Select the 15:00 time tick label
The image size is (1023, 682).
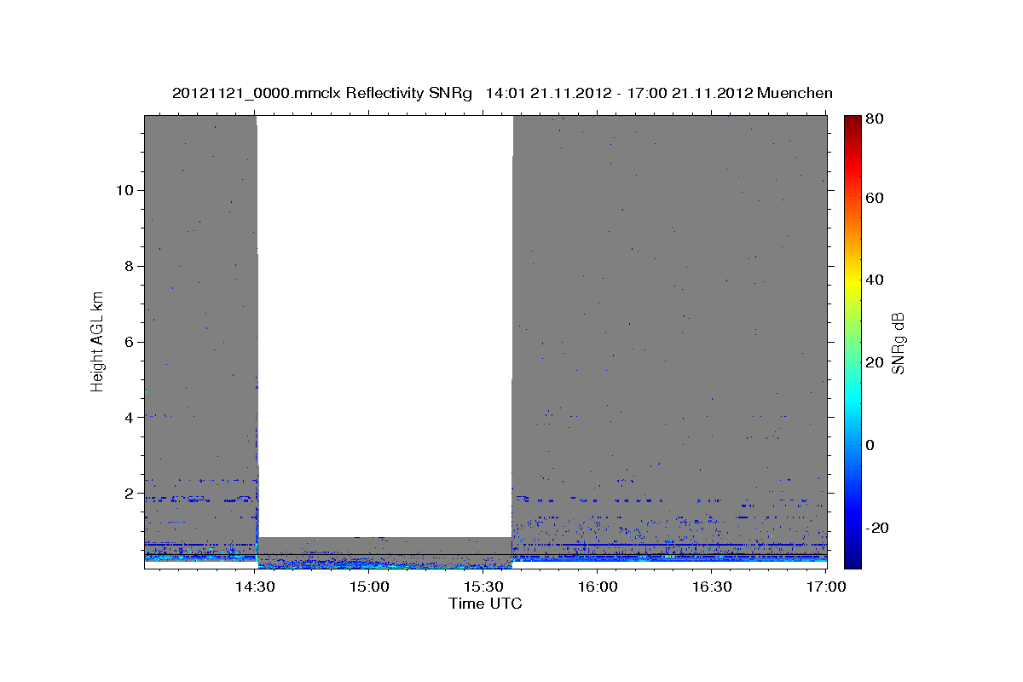[x=369, y=587]
